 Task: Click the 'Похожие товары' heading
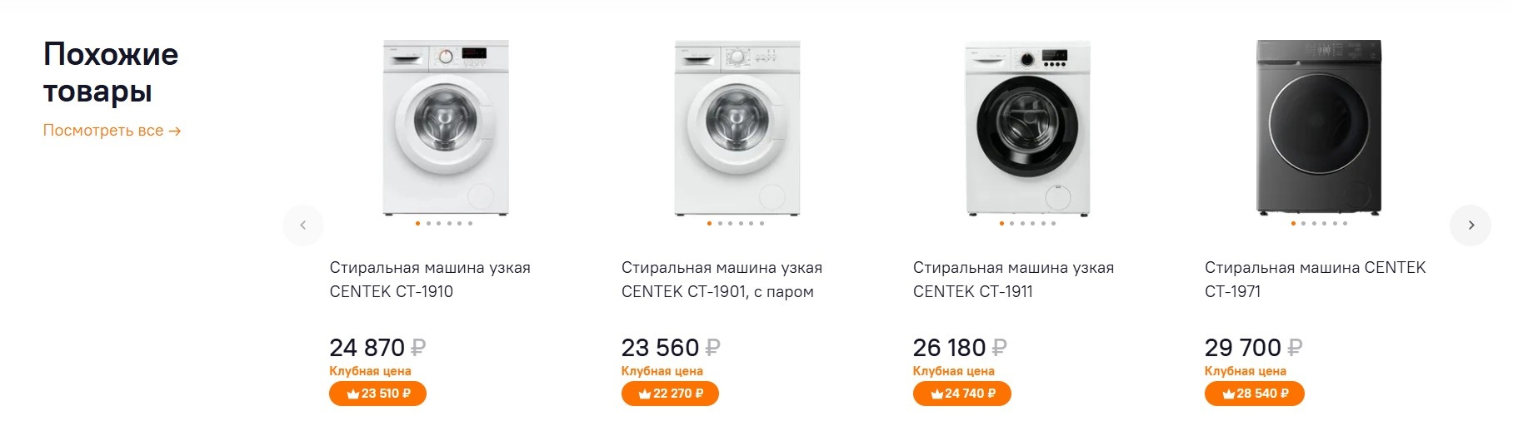coord(111,72)
